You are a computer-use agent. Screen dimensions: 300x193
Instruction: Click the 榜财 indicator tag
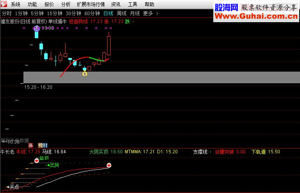click(x=43, y=146)
